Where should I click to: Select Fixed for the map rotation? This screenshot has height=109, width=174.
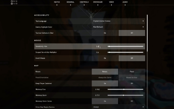pos(132,72)
